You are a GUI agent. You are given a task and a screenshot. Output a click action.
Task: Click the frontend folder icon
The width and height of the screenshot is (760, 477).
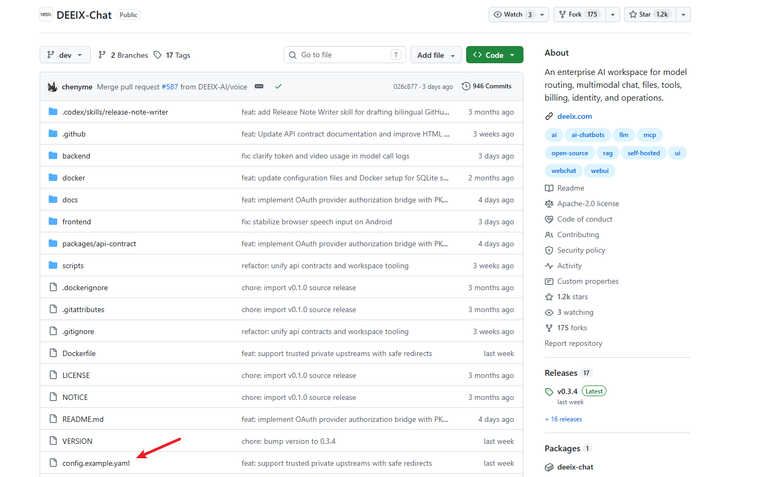(x=53, y=222)
